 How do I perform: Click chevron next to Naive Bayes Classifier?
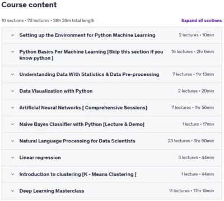point(12,125)
